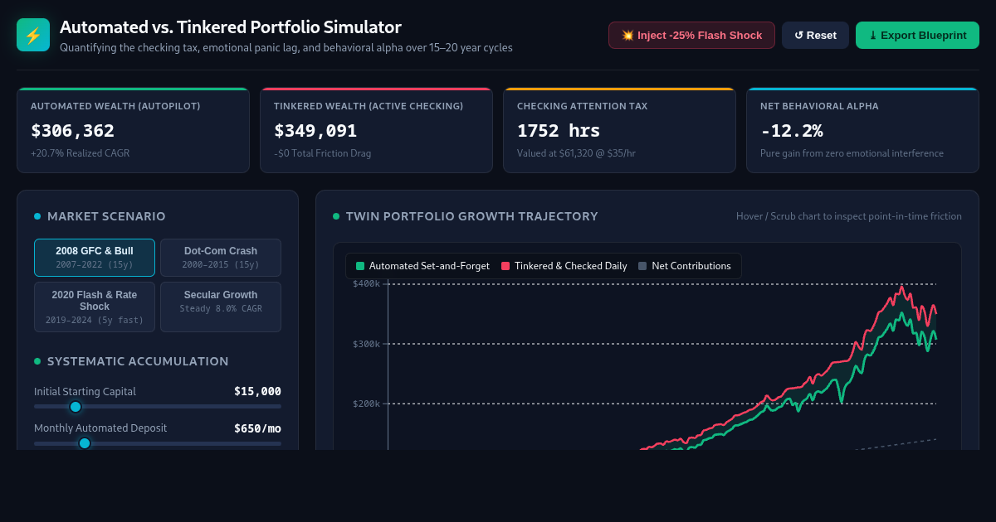Click the green Automated legend swatch
Screen dimensions: 996x522
point(360,266)
